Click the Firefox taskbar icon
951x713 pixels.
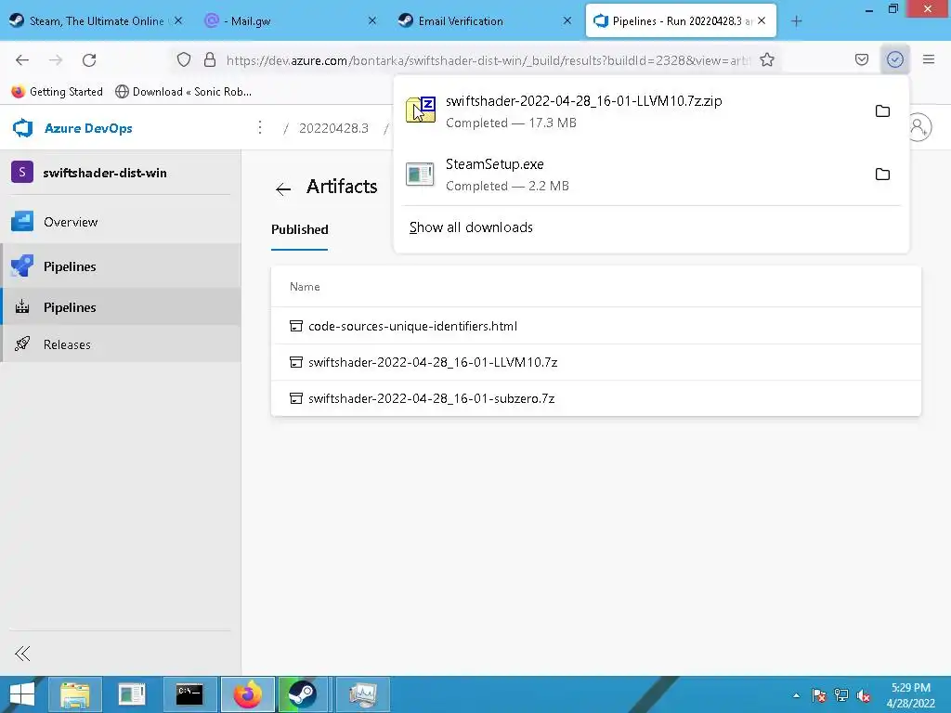coord(247,694)
